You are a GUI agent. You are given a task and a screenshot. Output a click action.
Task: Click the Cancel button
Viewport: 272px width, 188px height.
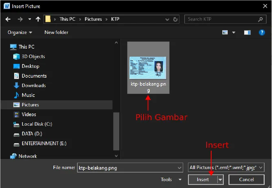pyautogui.click(x=246, y=179)
